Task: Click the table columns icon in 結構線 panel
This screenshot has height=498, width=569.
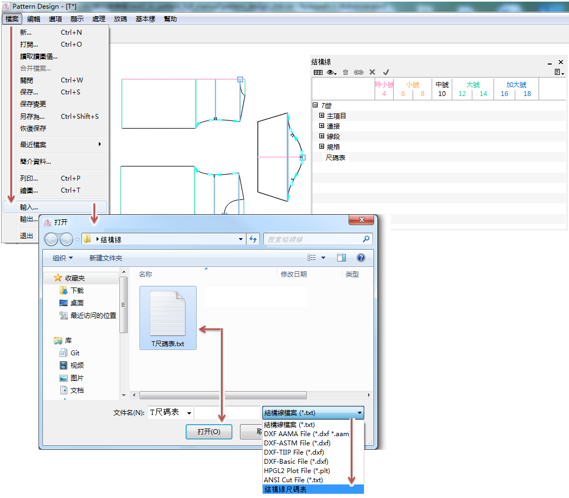Action: click(x=318, y=72)
